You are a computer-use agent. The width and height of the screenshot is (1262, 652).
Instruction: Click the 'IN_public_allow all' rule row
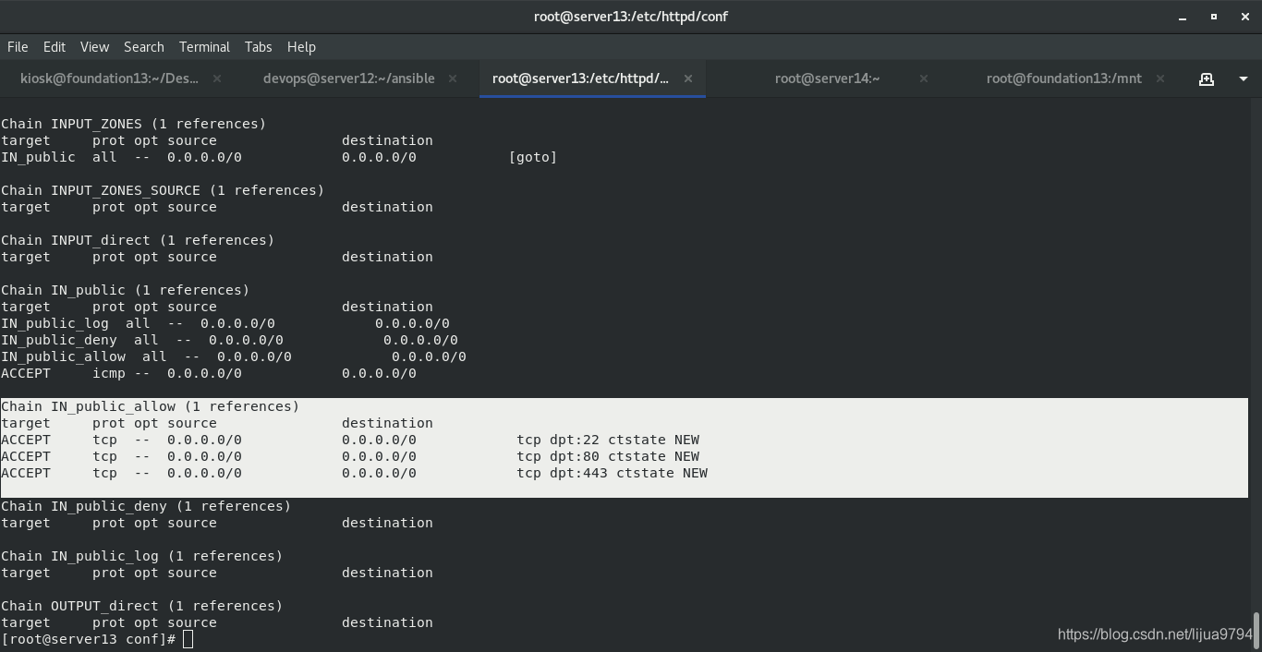(x=234, y=356)
